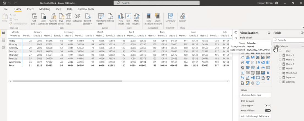Viewport: 304px width, 121px height.
Task: Pick the matrix visualization
Action: click(x=263, y=73)
